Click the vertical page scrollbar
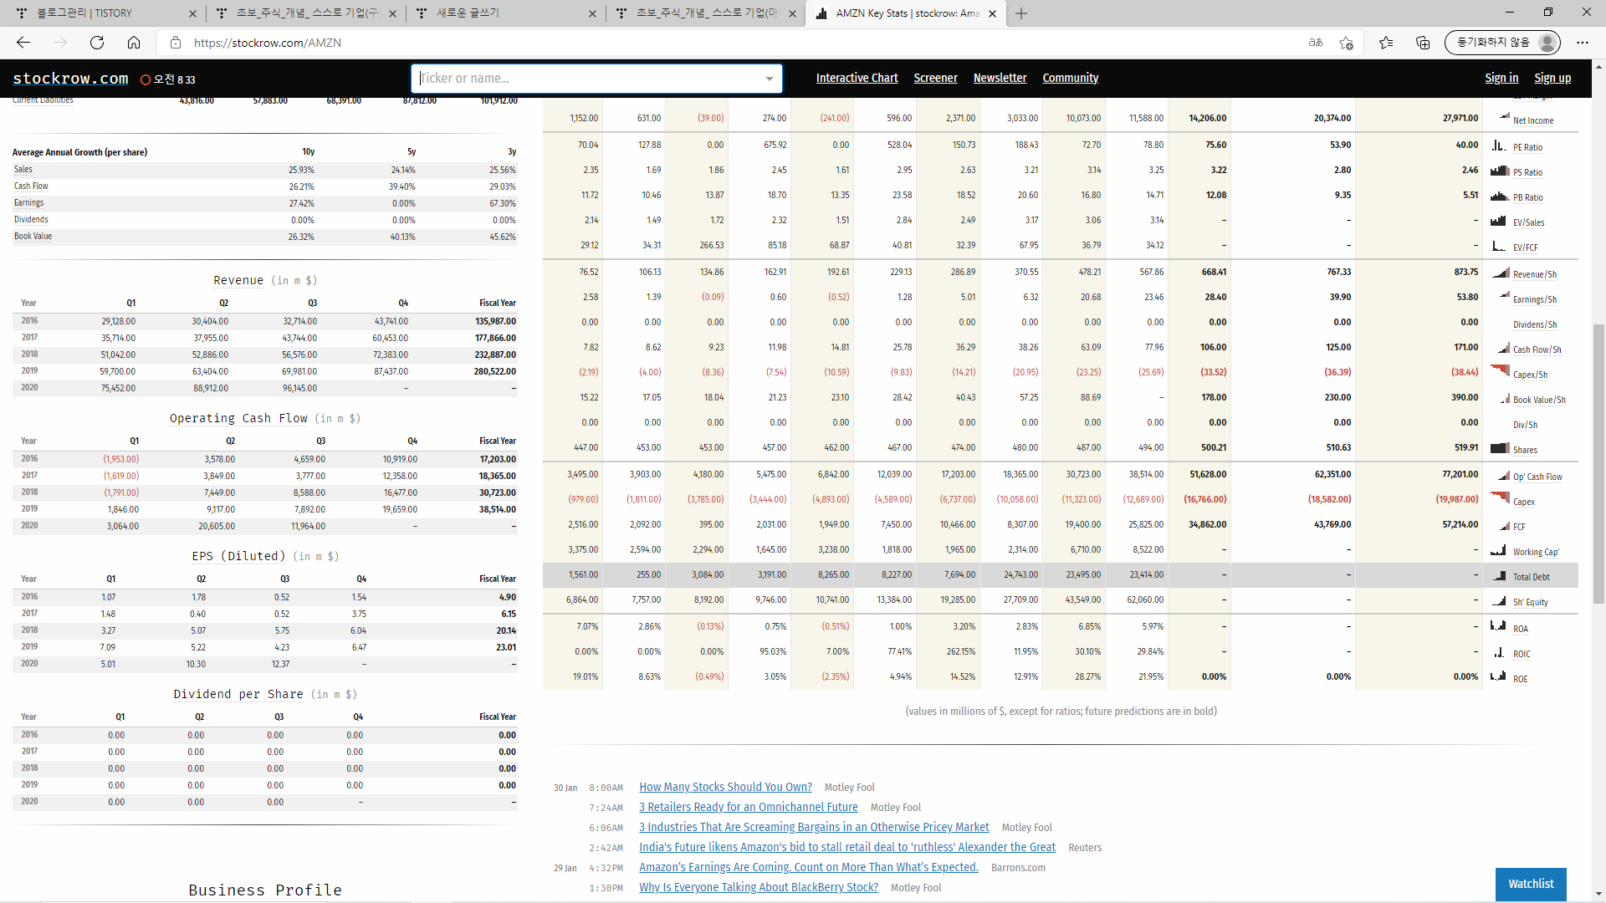1606x903 pixels. [1598, 463]
